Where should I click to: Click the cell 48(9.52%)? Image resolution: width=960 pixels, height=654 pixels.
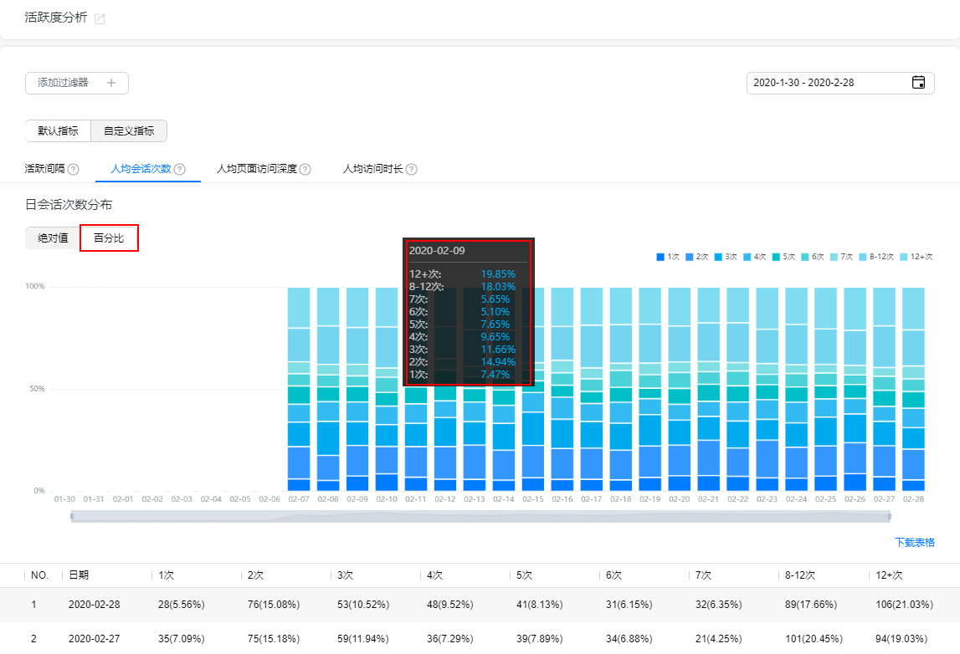(450, 605)
